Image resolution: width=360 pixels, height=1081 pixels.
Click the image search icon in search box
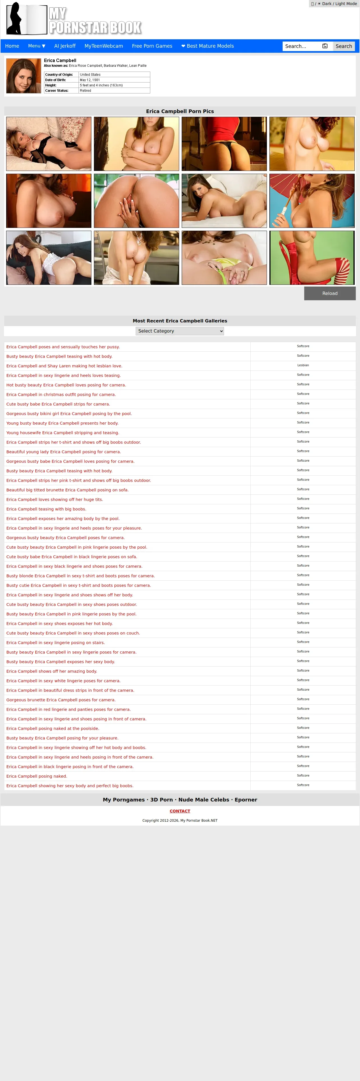(325, 46)
